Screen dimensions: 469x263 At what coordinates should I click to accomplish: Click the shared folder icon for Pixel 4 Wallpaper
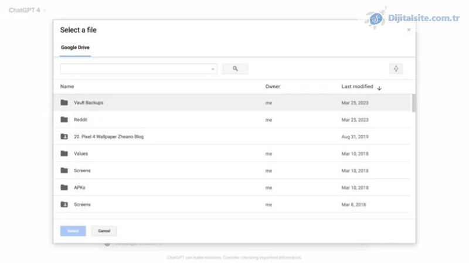[64, 136]
